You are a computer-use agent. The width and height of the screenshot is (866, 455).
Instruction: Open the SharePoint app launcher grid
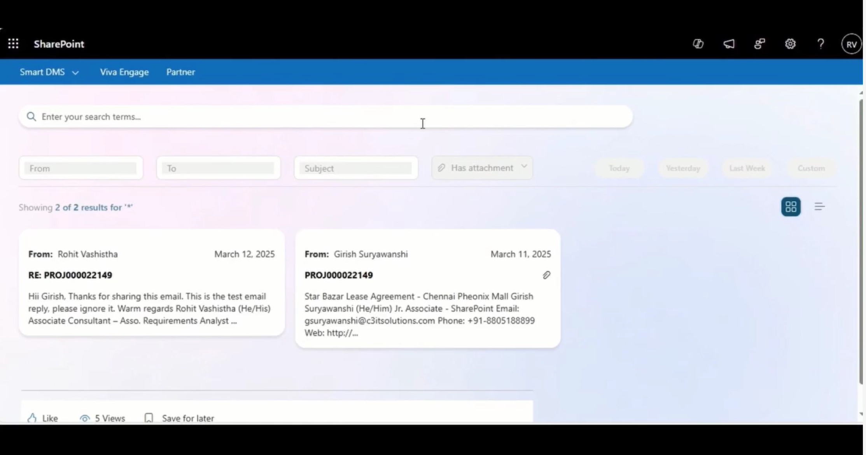pyautogui.click(x=13, y=44)
